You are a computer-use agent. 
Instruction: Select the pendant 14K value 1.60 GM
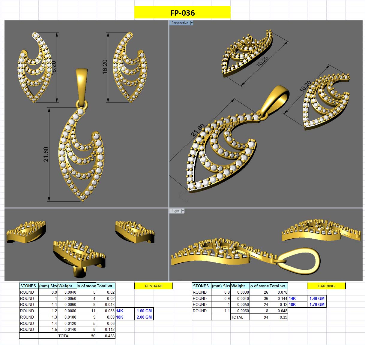tap(144, 311)
